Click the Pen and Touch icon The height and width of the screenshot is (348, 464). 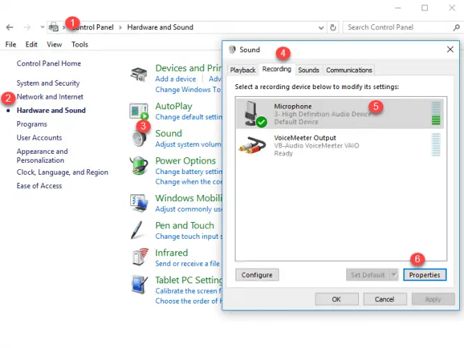(x=139, y=230)
